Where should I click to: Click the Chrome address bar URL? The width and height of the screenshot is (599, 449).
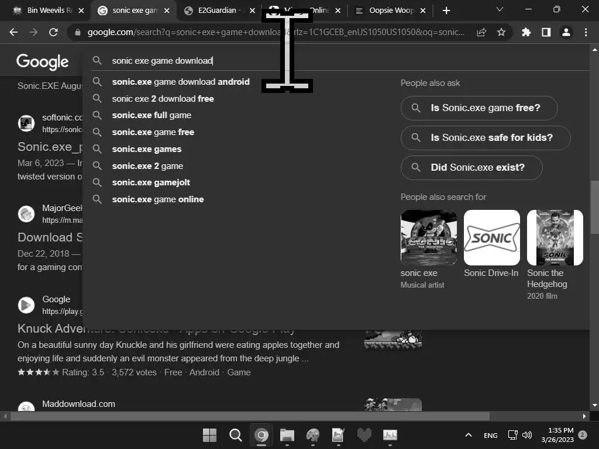[x=276, y=33]
